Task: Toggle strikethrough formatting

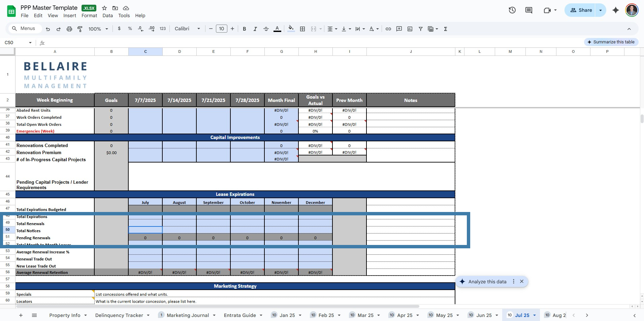Action: [x=266, y=29]
